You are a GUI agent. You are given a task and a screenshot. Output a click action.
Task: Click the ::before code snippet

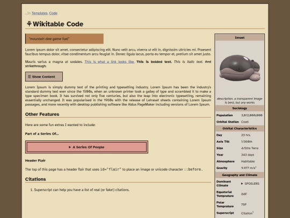click(193, 169)
